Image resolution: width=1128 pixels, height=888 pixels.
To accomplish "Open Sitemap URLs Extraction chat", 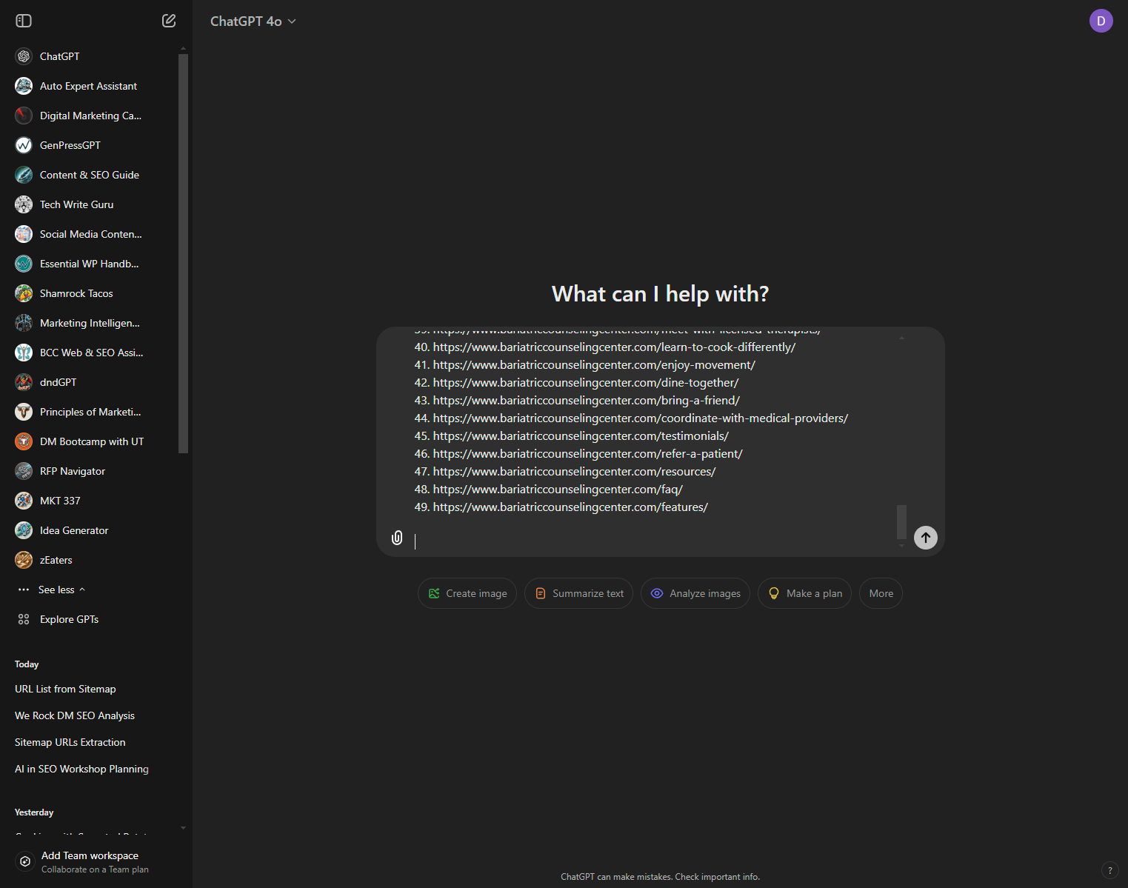I will click(70, 742).
